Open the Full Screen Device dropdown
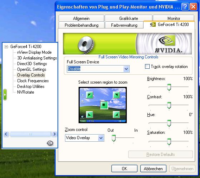Screen dimensions: 200x178 126,69
